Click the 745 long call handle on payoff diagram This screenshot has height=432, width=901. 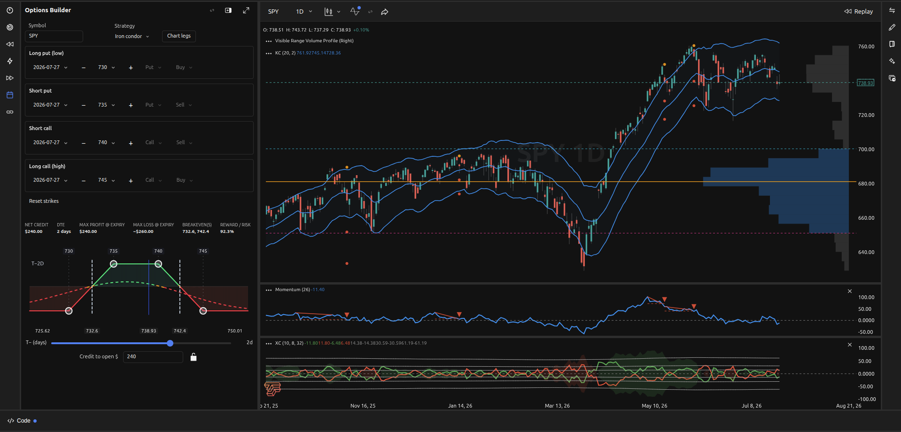203,311
